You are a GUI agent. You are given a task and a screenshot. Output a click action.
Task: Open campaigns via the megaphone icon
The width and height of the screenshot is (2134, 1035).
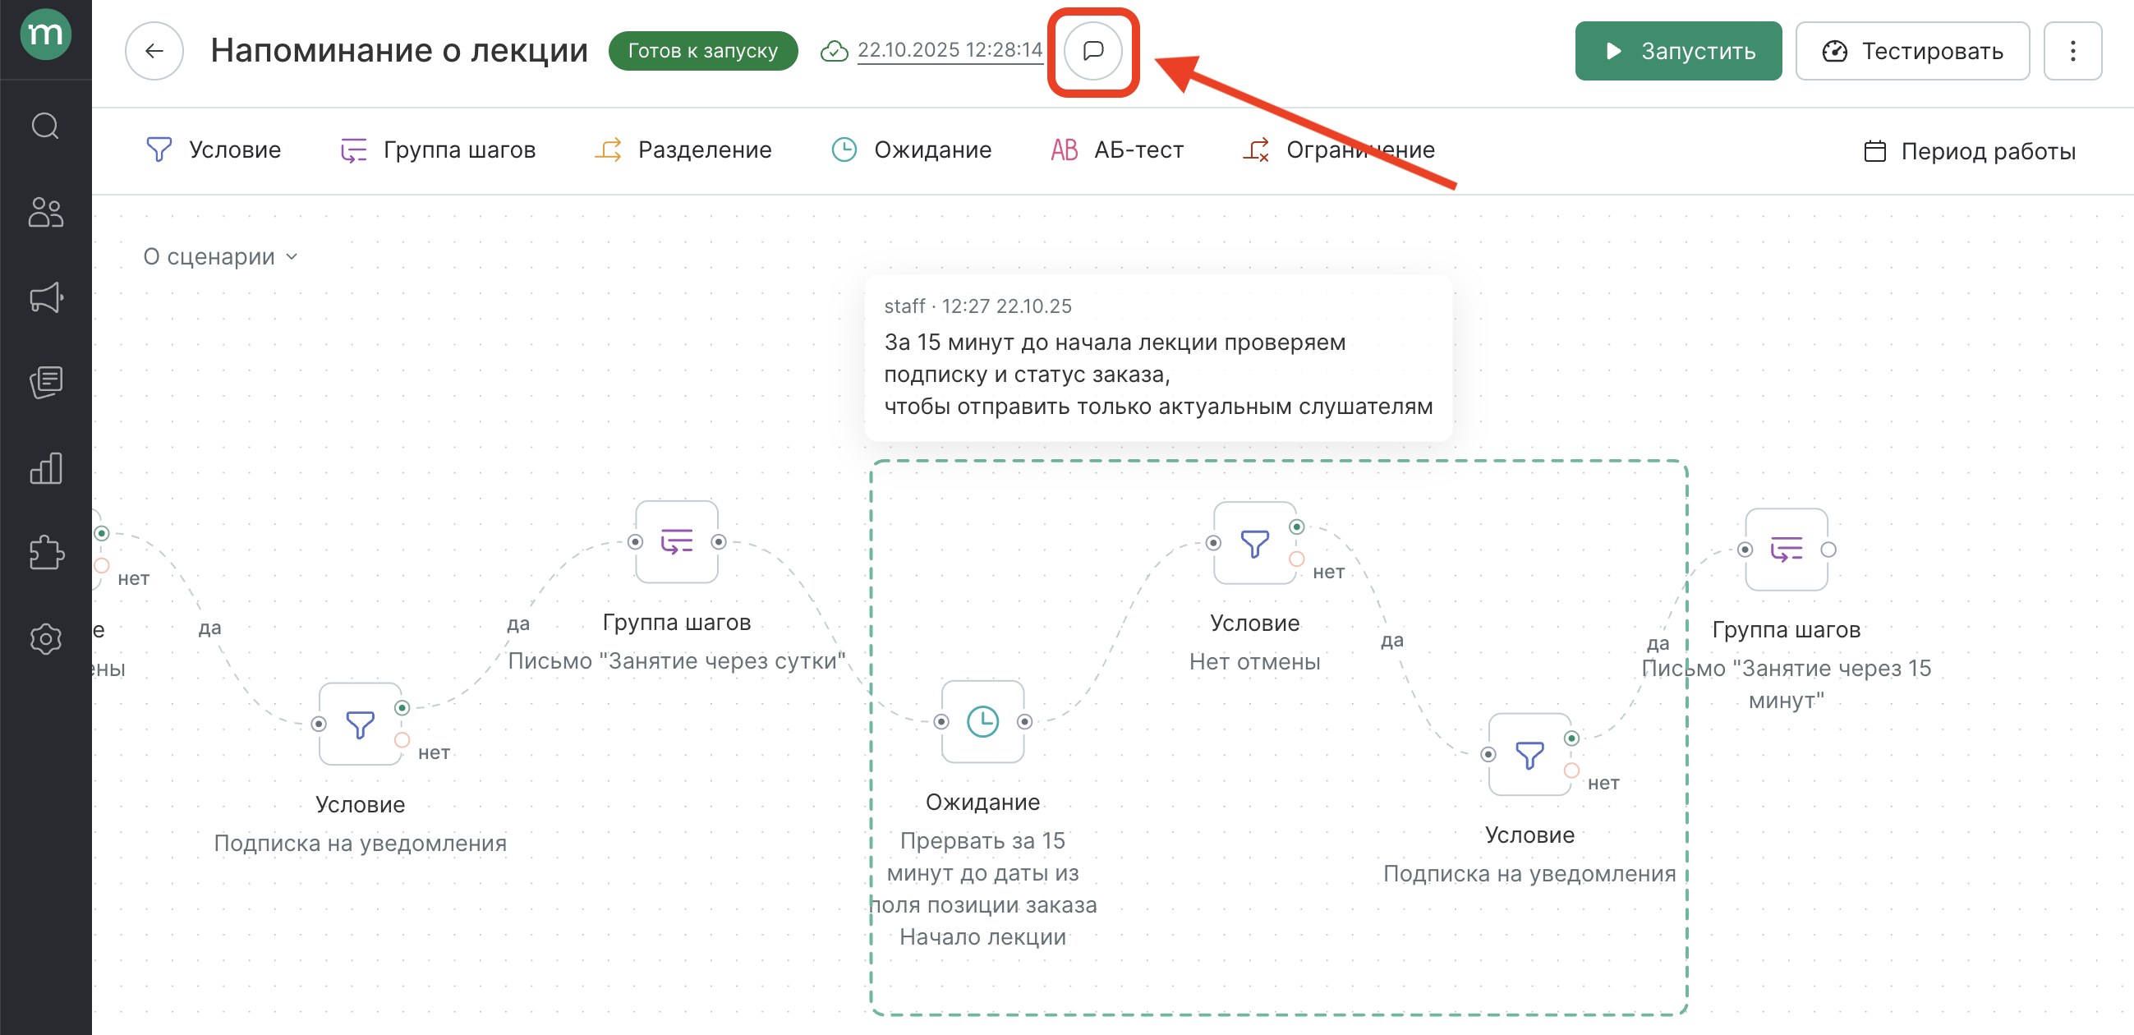(x=45, y=298)
